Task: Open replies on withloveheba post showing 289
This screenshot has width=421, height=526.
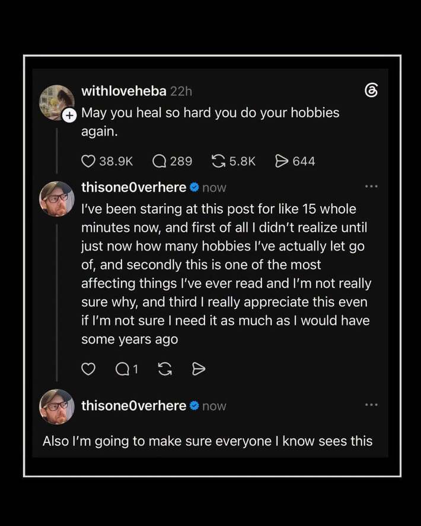Action: click(160, 161)
